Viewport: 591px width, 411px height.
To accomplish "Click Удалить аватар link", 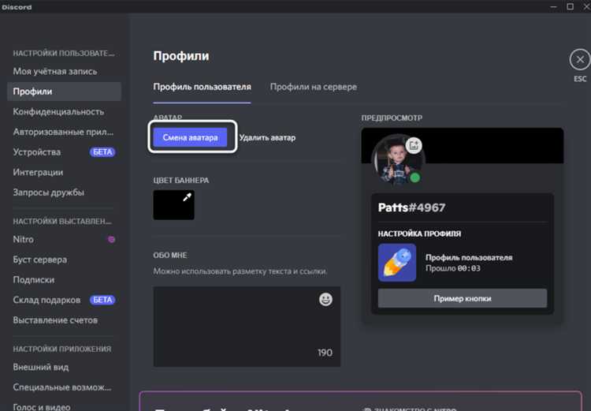I will coord(267,138).
